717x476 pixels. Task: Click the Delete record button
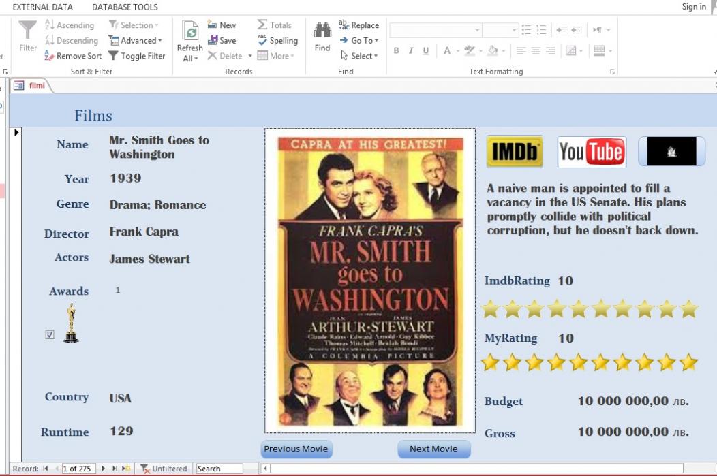224,56
